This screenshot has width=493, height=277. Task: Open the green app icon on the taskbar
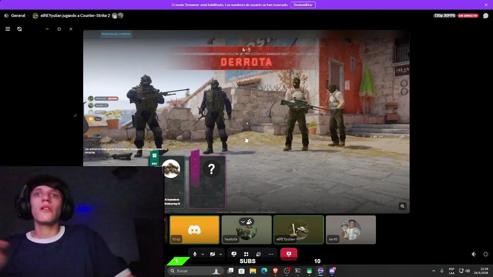pos(309,271)
